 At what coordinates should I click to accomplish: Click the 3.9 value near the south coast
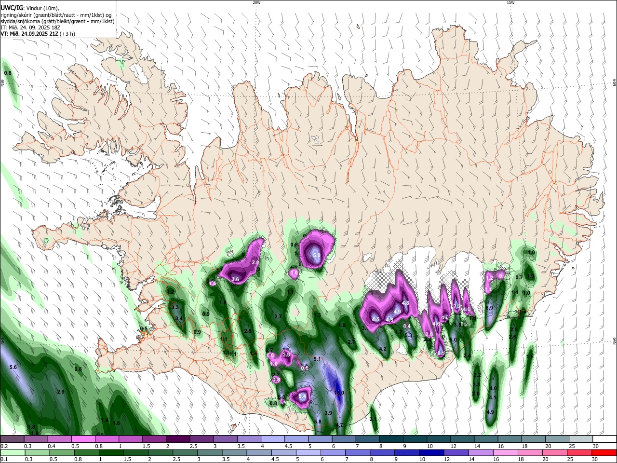[x=328, y=413]
